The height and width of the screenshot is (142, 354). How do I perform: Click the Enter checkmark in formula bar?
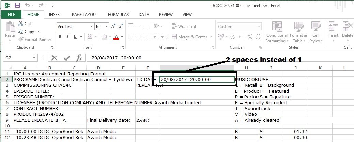coord(66,58)
